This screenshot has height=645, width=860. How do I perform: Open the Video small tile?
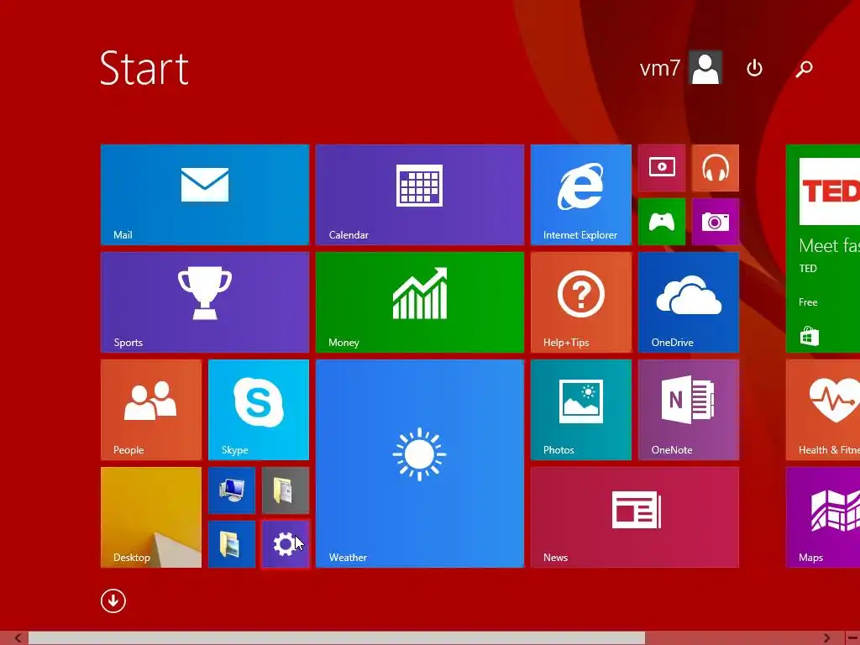point(662,168)
